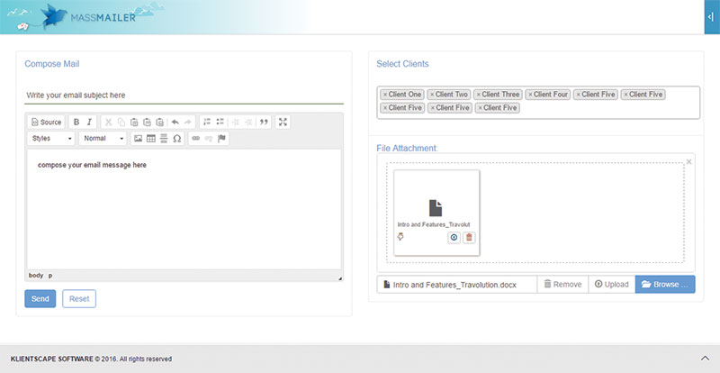The width and height of the screenshot is (720, 373).
Task: Click the Undo arrow in editor toolbar
Action: pos(175,122)
